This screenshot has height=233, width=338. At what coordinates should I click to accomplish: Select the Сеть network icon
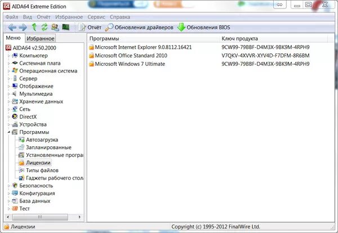coord(15,109)
